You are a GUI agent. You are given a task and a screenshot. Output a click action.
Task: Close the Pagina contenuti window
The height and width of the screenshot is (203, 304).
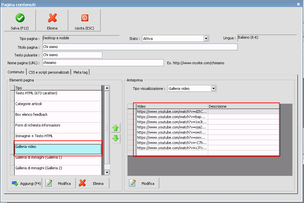298,4
